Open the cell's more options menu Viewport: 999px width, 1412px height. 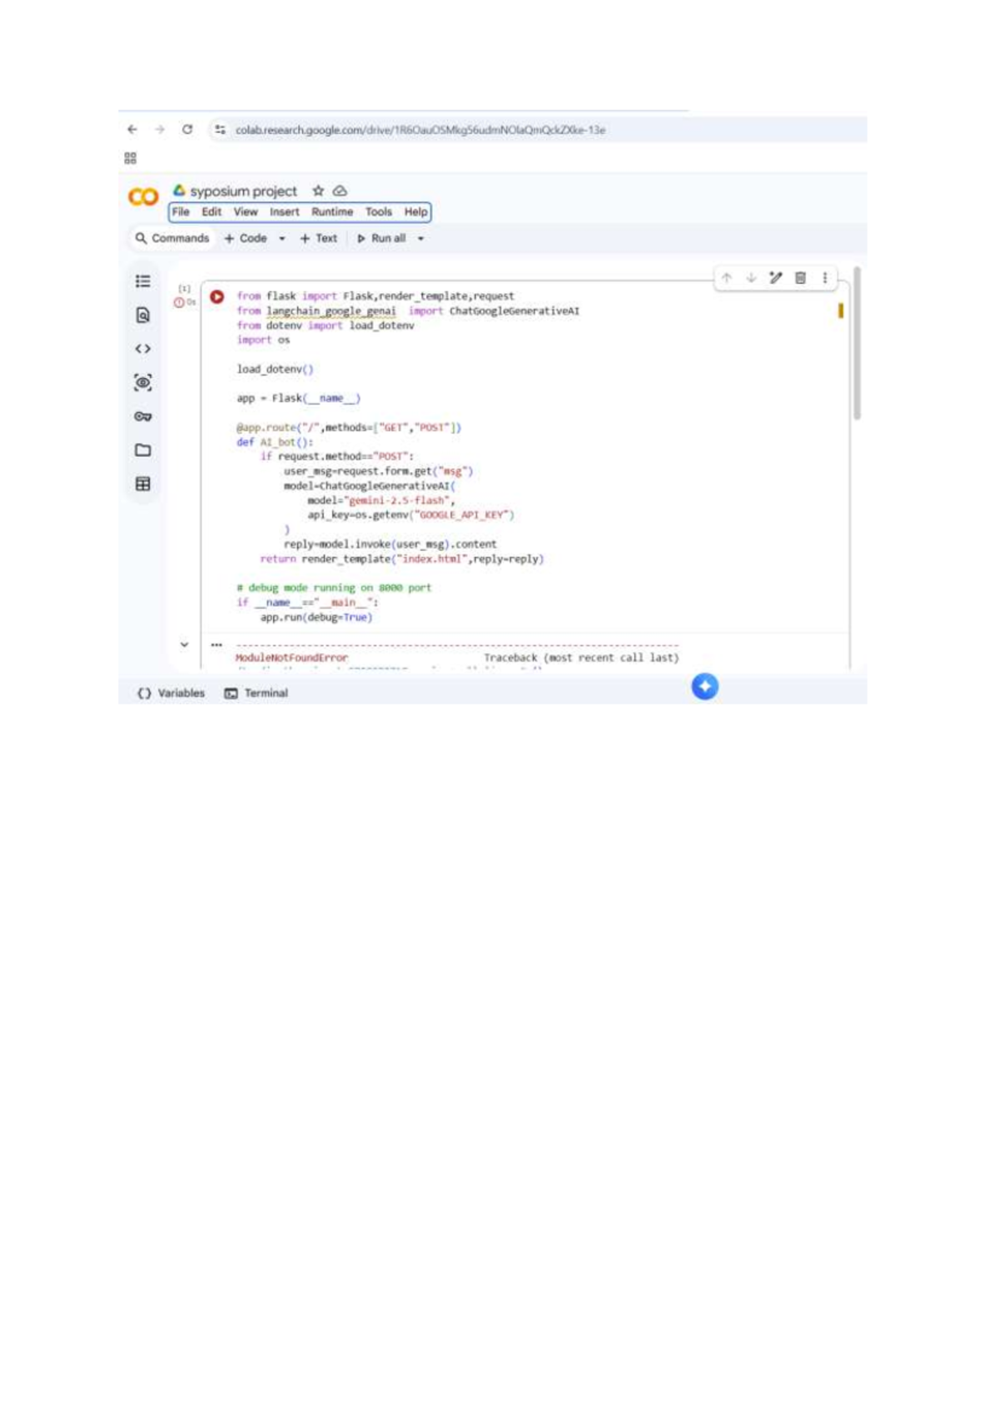(825, 278)
